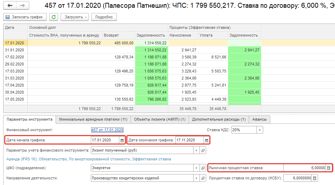
Task: Select the 31.03.2020 row date cell
Action: click(x=15, y=78)
